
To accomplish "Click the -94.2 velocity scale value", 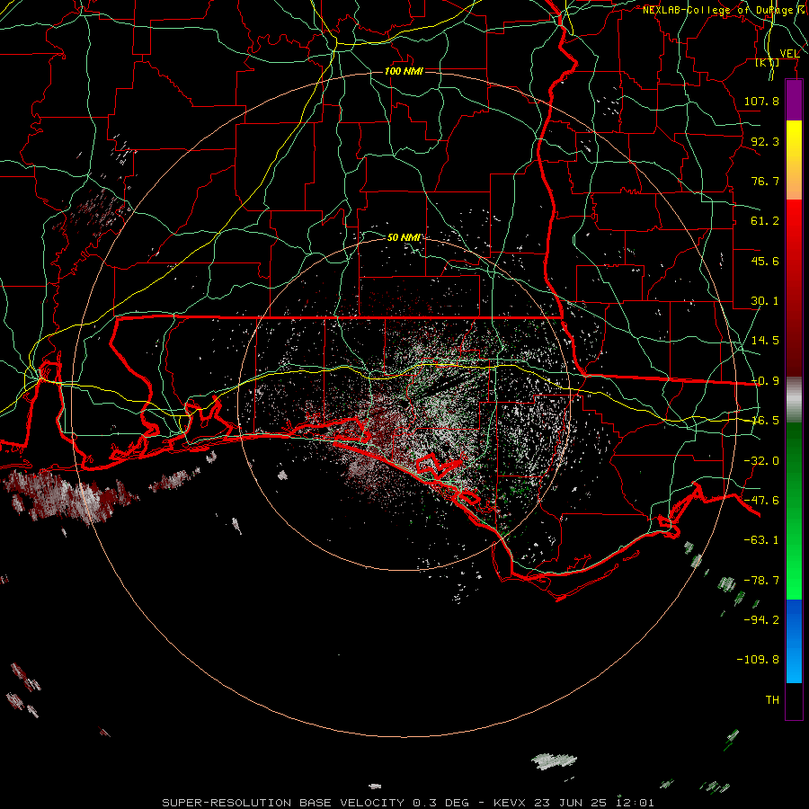I will coord(761,619).
